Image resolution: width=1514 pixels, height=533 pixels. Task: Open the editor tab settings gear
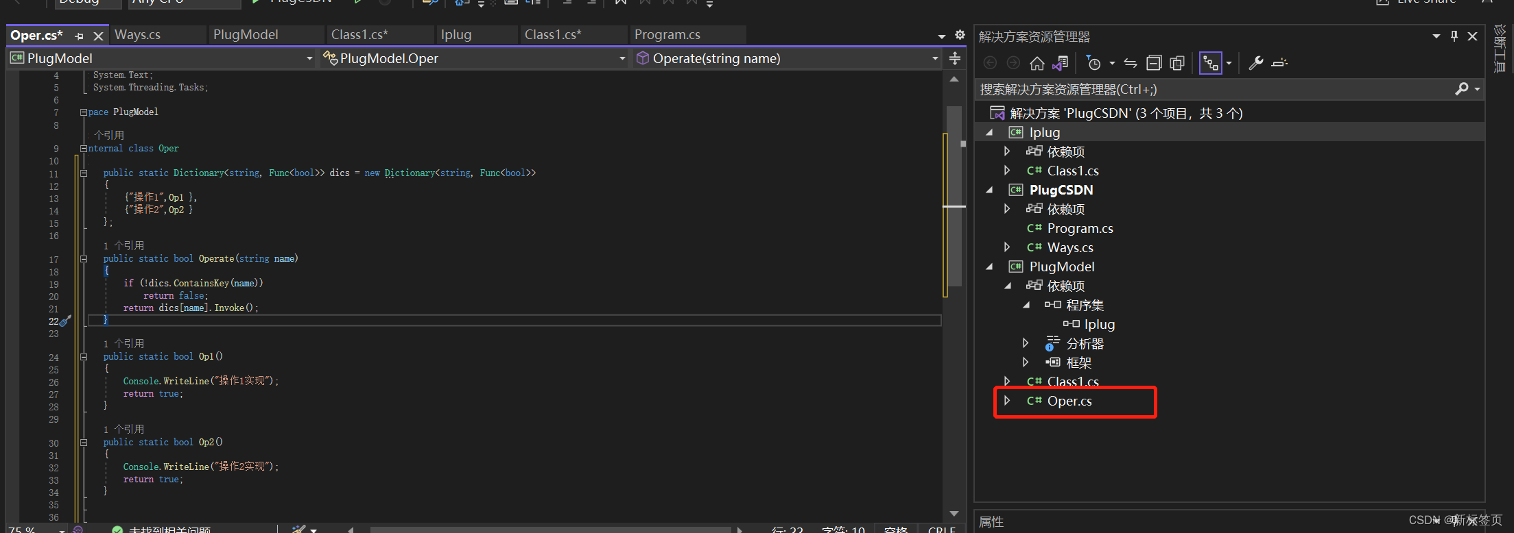(x=960, y=35)
